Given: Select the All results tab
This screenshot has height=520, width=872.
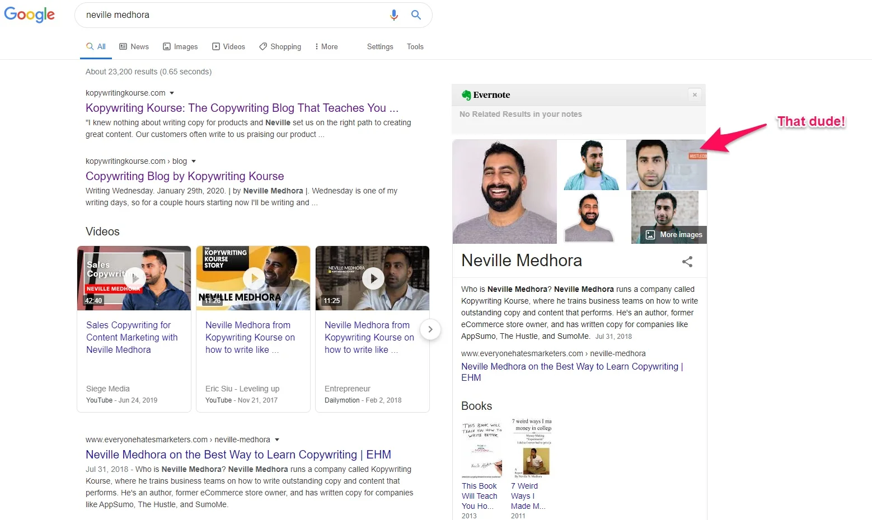Looking at the screenshot, I should coord(96,46).
